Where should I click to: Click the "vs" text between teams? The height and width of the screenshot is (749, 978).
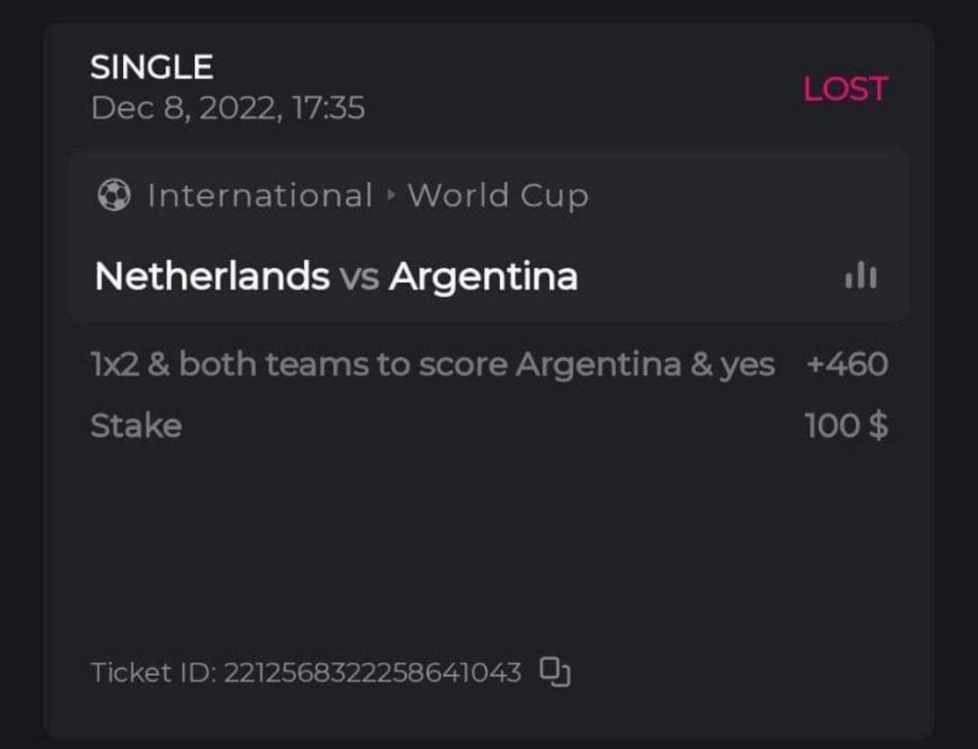click(359, 278)
